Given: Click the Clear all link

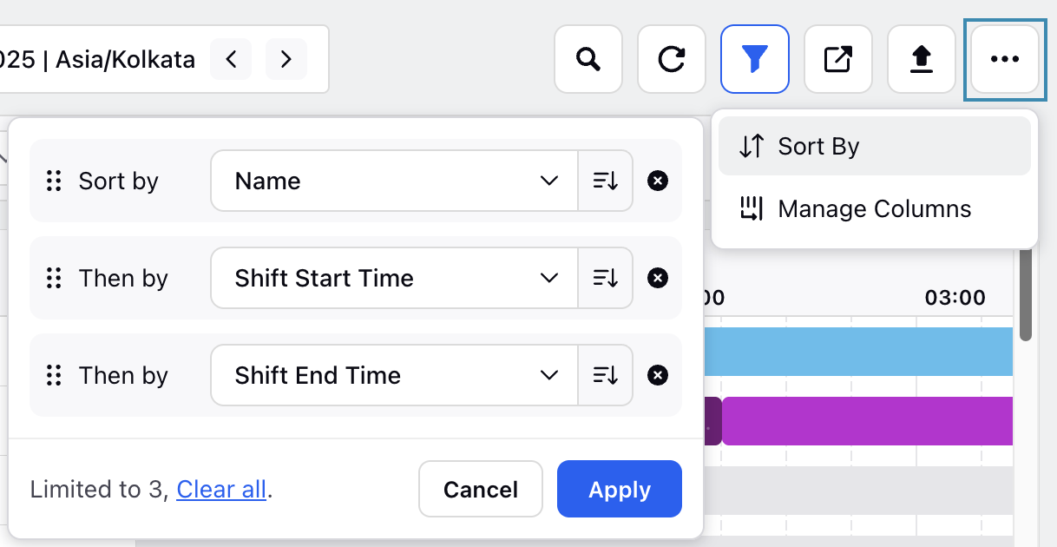Looking at the screenshot, I should (221, 490).
